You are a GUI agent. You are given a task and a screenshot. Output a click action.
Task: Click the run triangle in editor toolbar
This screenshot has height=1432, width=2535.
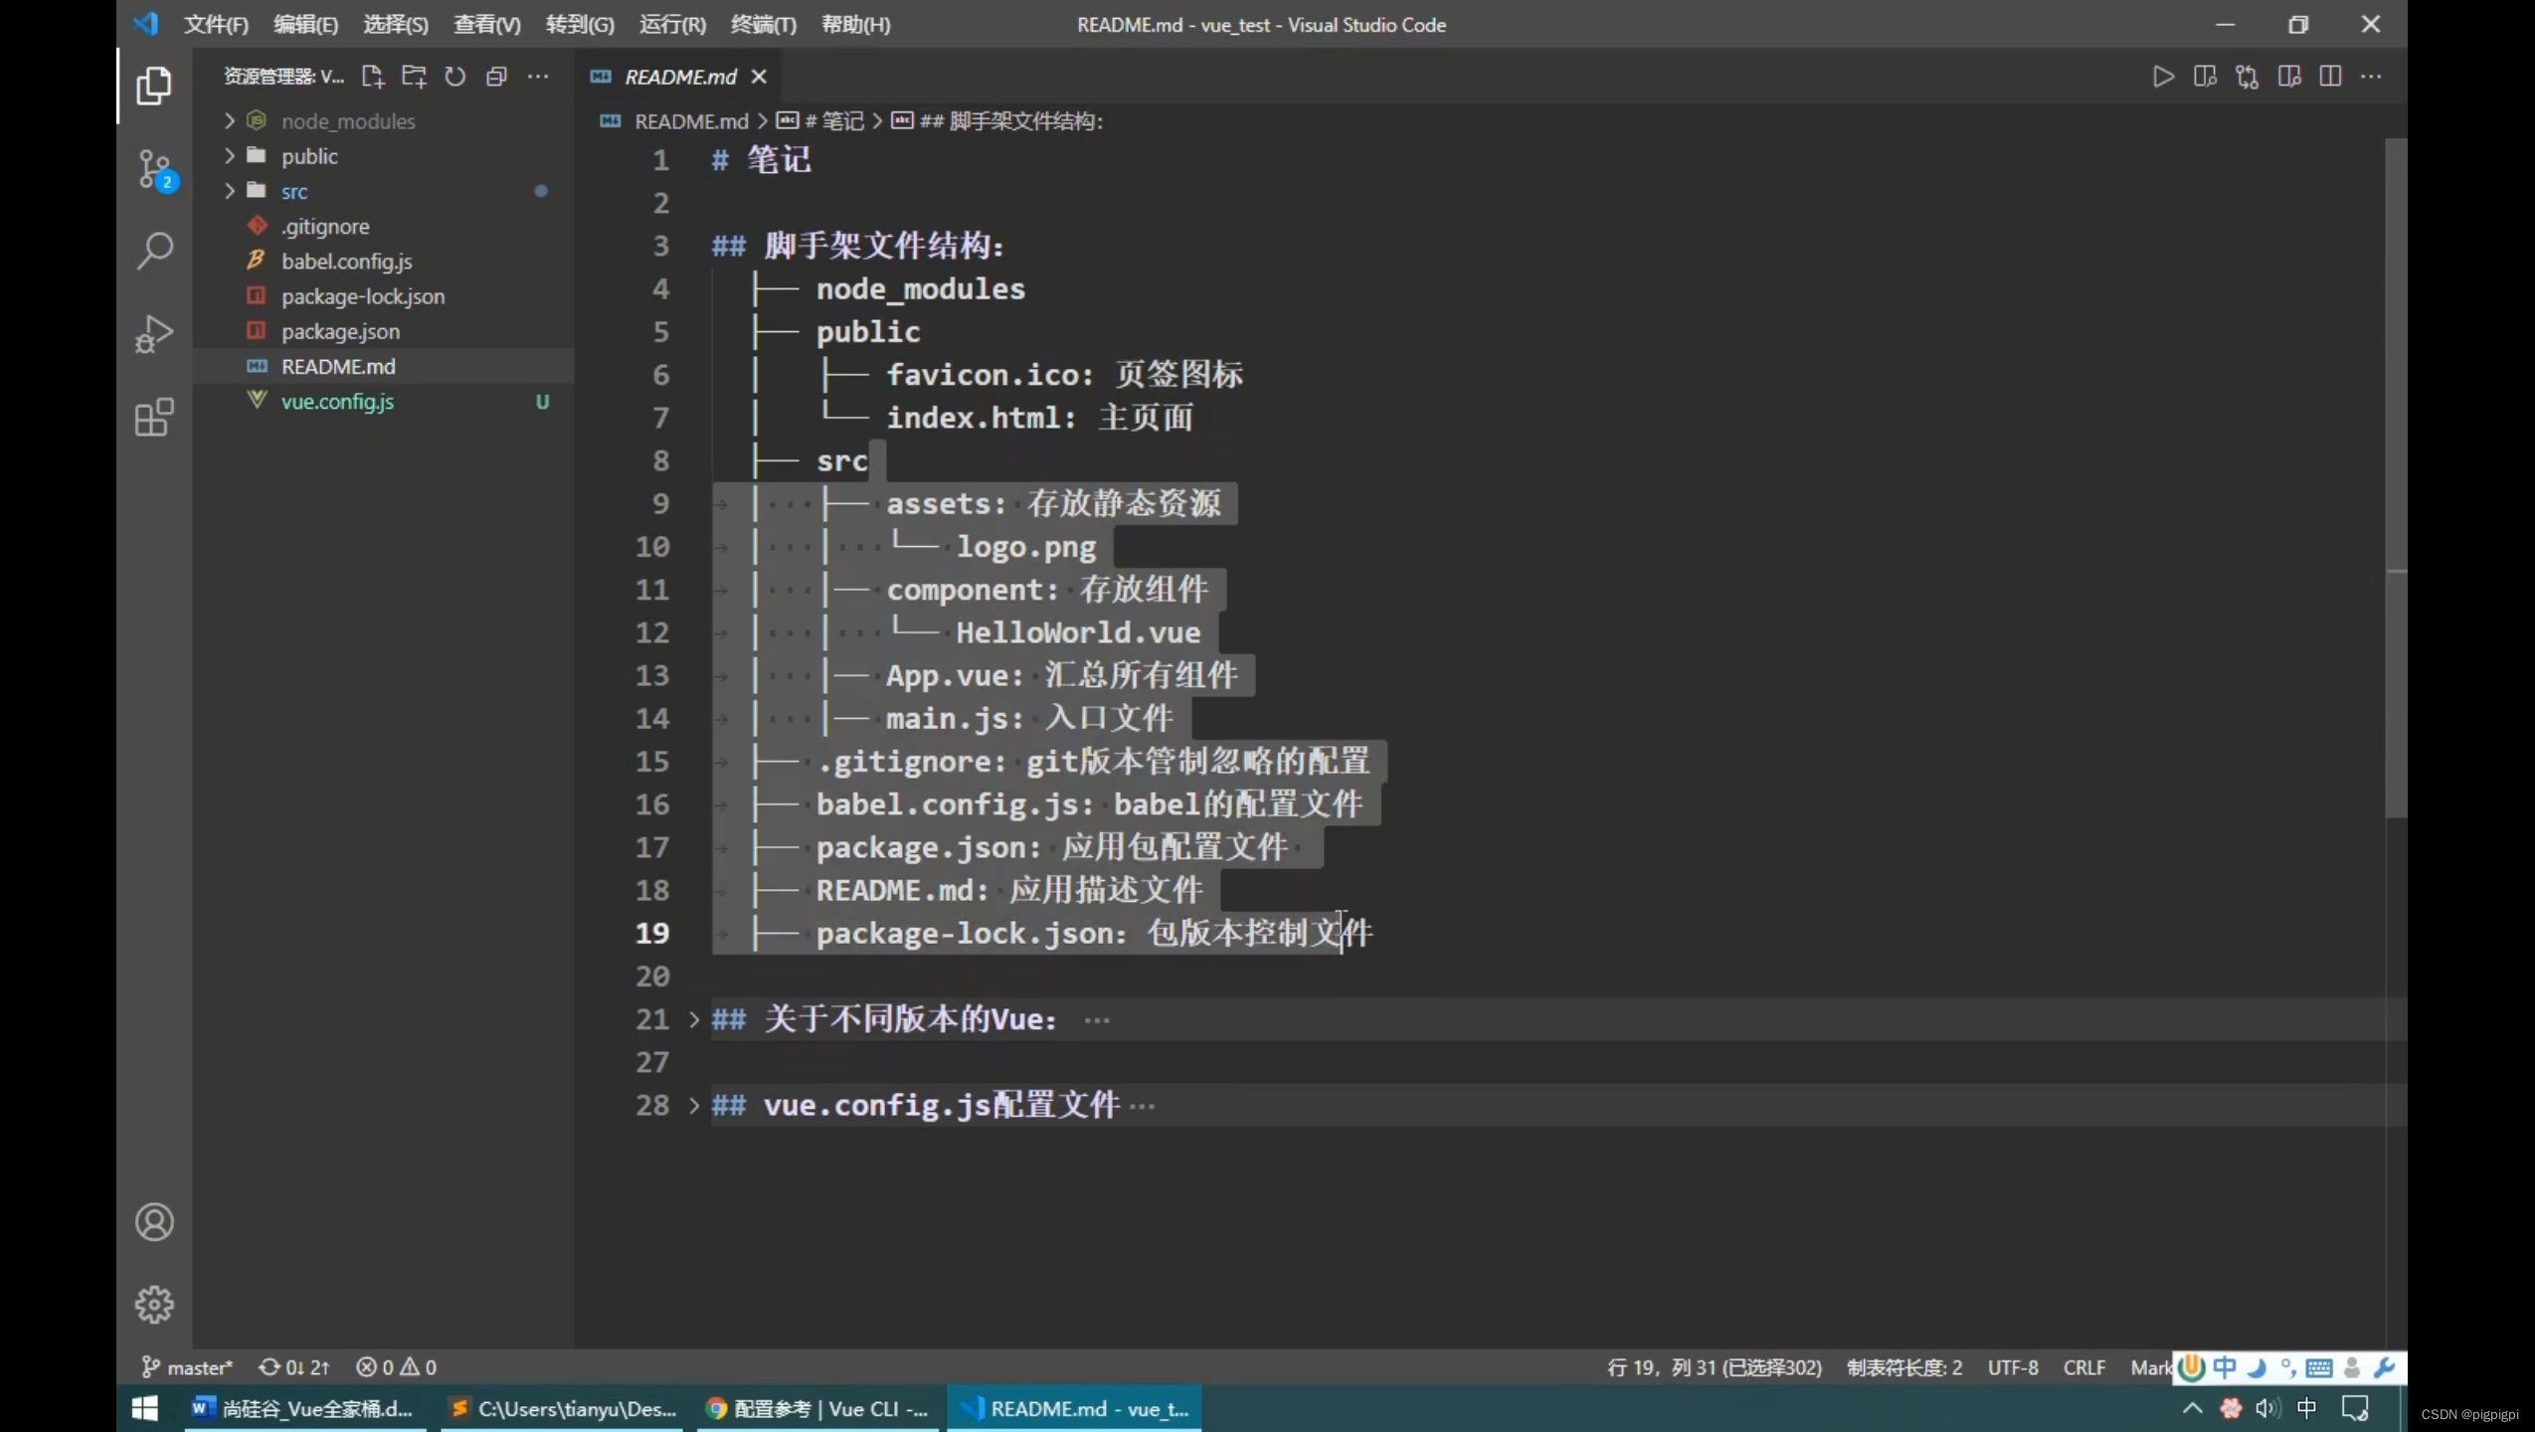pos(2163,77)
